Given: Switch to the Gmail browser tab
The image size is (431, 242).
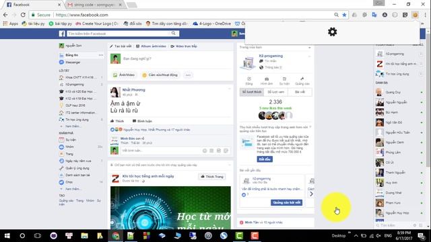Looking at the screenshot, I should click(x=94, y=5).
